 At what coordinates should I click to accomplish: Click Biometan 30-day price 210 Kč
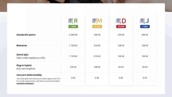[x=97, y=46]
